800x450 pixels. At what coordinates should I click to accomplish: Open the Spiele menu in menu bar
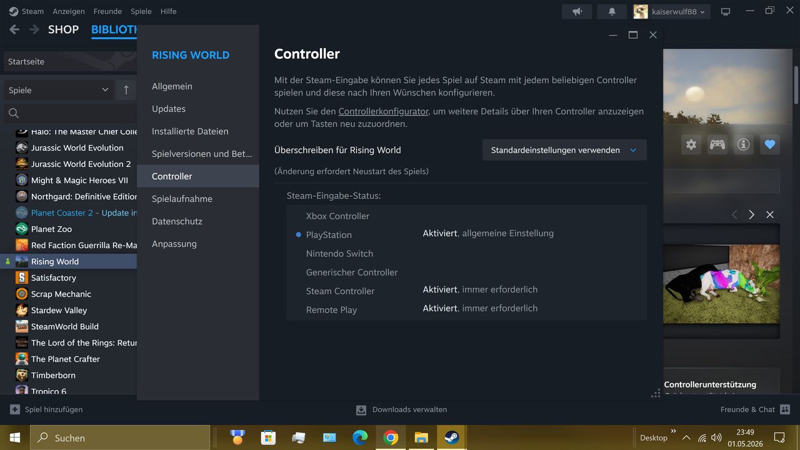coord(141,11)
